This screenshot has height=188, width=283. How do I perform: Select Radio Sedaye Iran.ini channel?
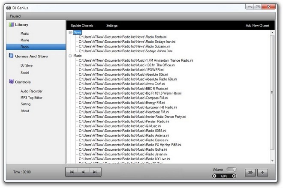pos(127,42)
